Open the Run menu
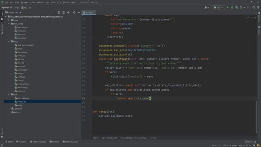Screen dimensions: 261x147 pyautogui.click(x=47, y=2)
